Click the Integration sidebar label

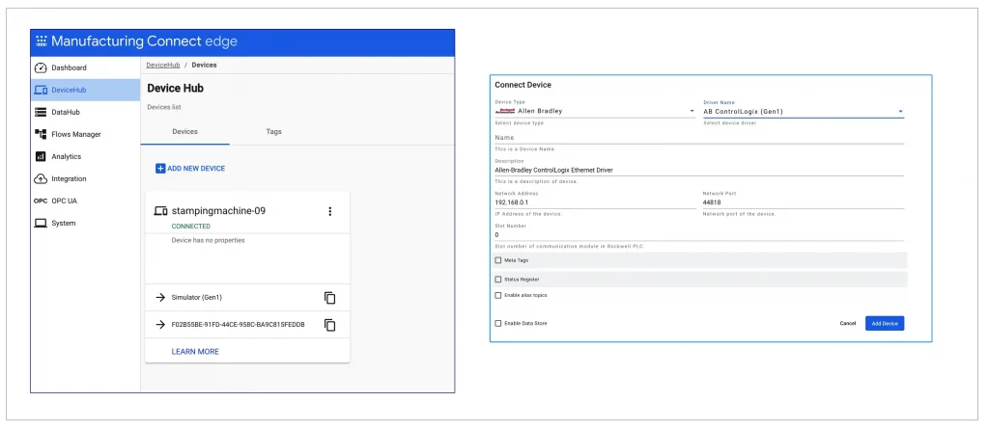pyautogui.click(x=69, y=179)
